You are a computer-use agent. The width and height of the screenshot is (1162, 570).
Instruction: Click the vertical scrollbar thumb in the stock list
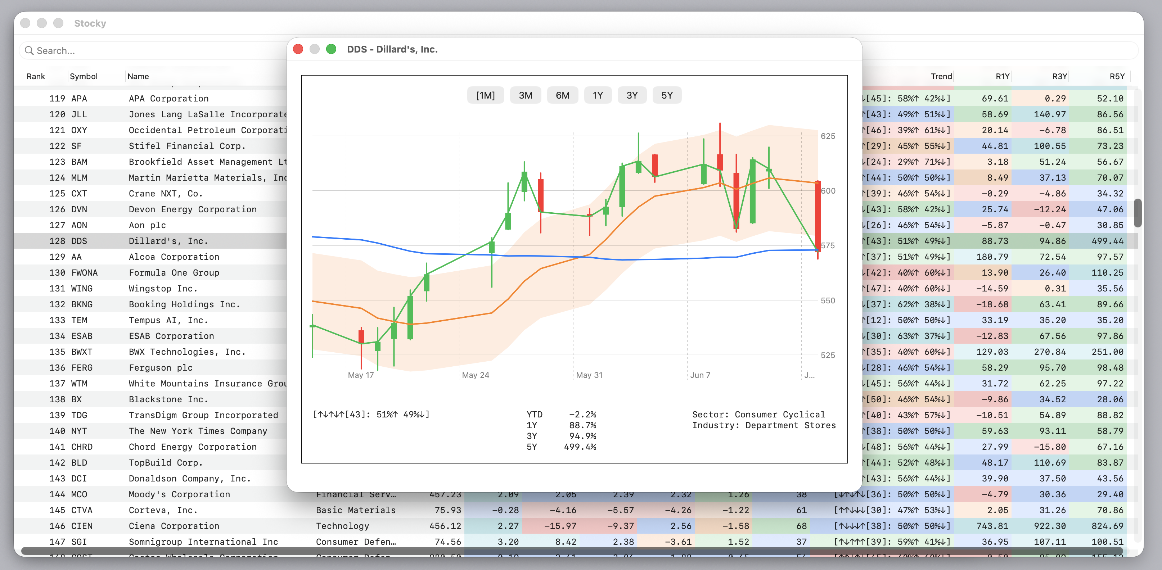pyautogui.click(x=1138, y=213)
